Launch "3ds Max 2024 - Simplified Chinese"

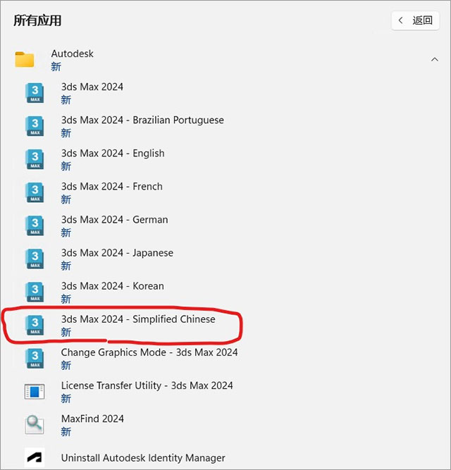[138, 319]
